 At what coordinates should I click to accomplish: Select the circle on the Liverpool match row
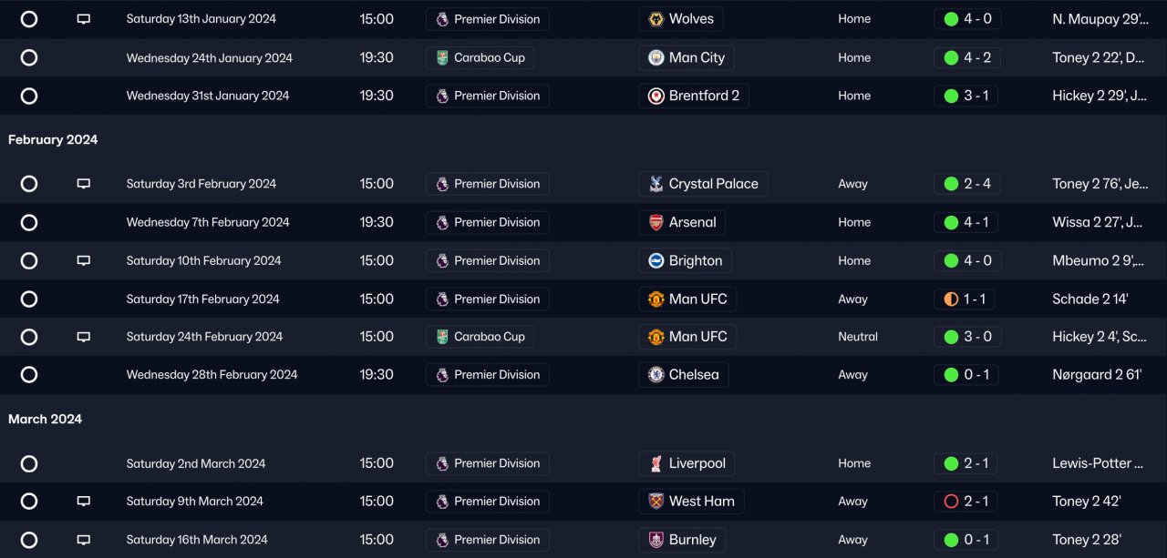[x=29, y=463]
